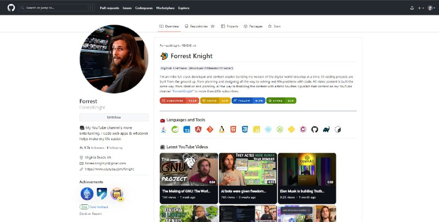Click the React atom icon
Screen dimensions: 439x222
pos(268,130)
